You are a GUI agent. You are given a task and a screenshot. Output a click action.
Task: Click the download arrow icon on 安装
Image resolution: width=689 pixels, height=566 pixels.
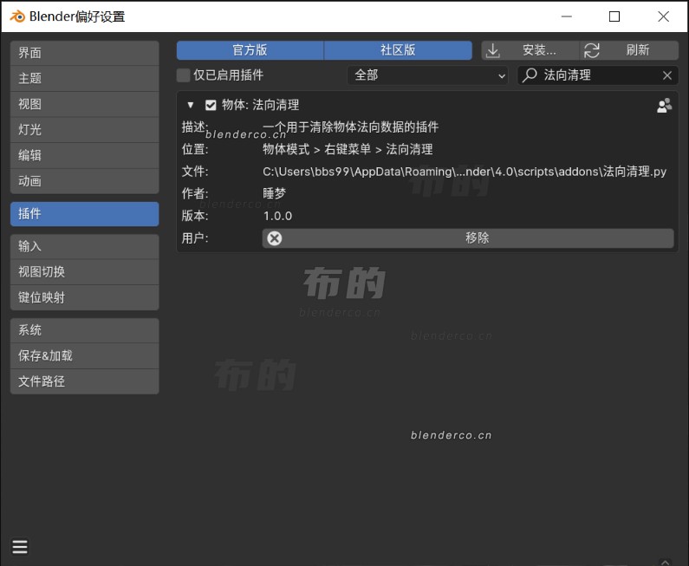coord(493,50)
